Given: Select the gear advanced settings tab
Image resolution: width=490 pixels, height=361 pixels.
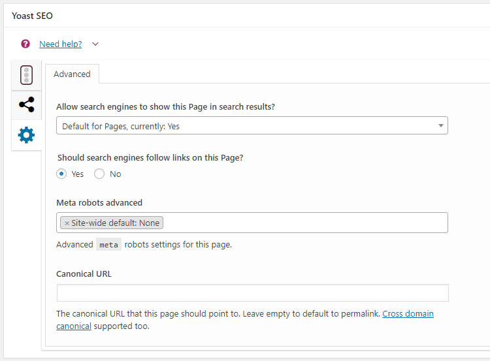Looking at the screenshot, I should 27,135.
